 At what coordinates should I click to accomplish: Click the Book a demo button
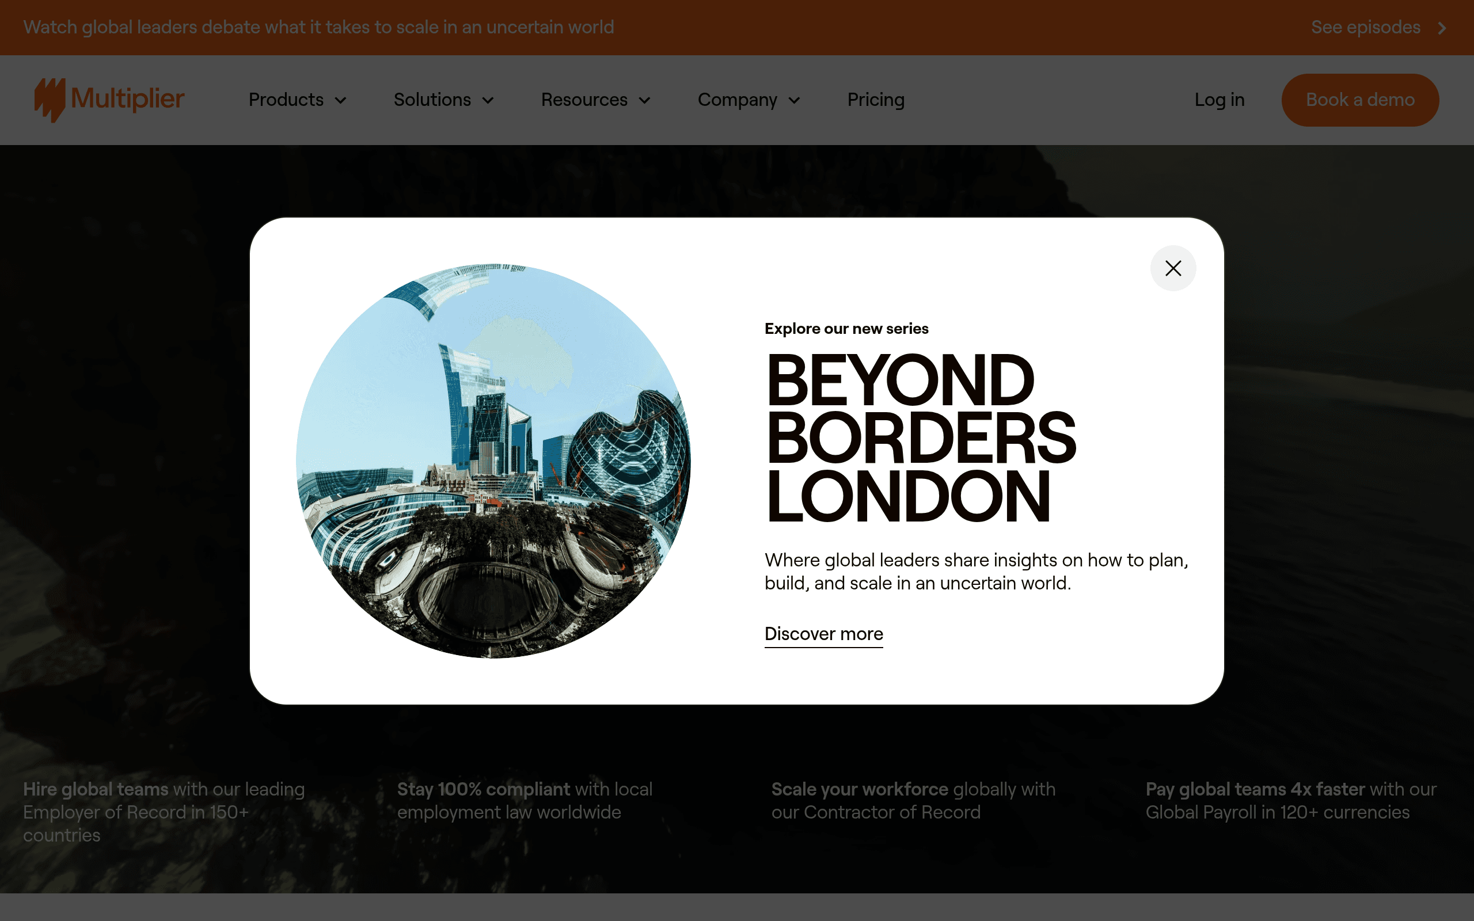pos(1360,100)
